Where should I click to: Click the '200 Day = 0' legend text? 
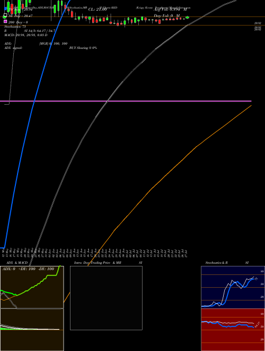tap(18, 22)
